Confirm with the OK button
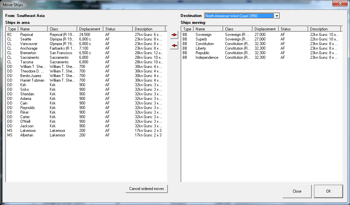 [328, 191]
